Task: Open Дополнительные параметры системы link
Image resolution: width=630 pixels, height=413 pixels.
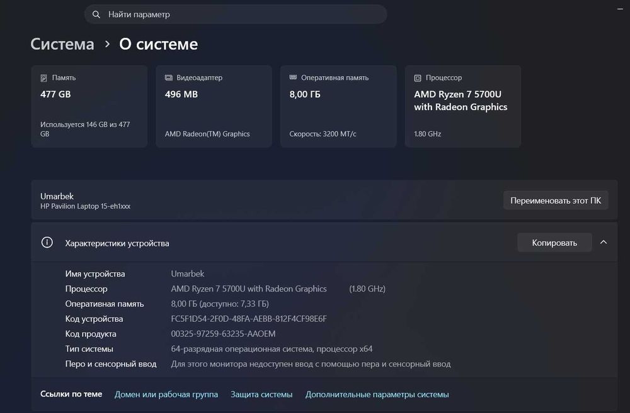Action: coord(377,394)
